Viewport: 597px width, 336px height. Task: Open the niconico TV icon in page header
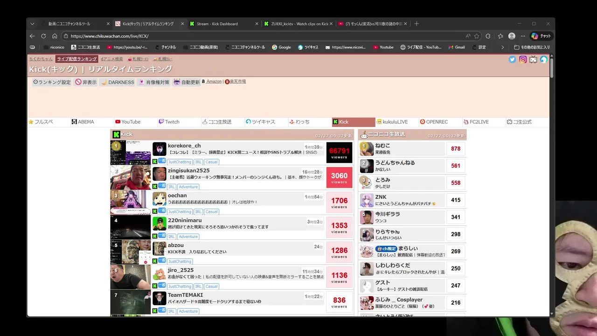click(x=533, y=59)
